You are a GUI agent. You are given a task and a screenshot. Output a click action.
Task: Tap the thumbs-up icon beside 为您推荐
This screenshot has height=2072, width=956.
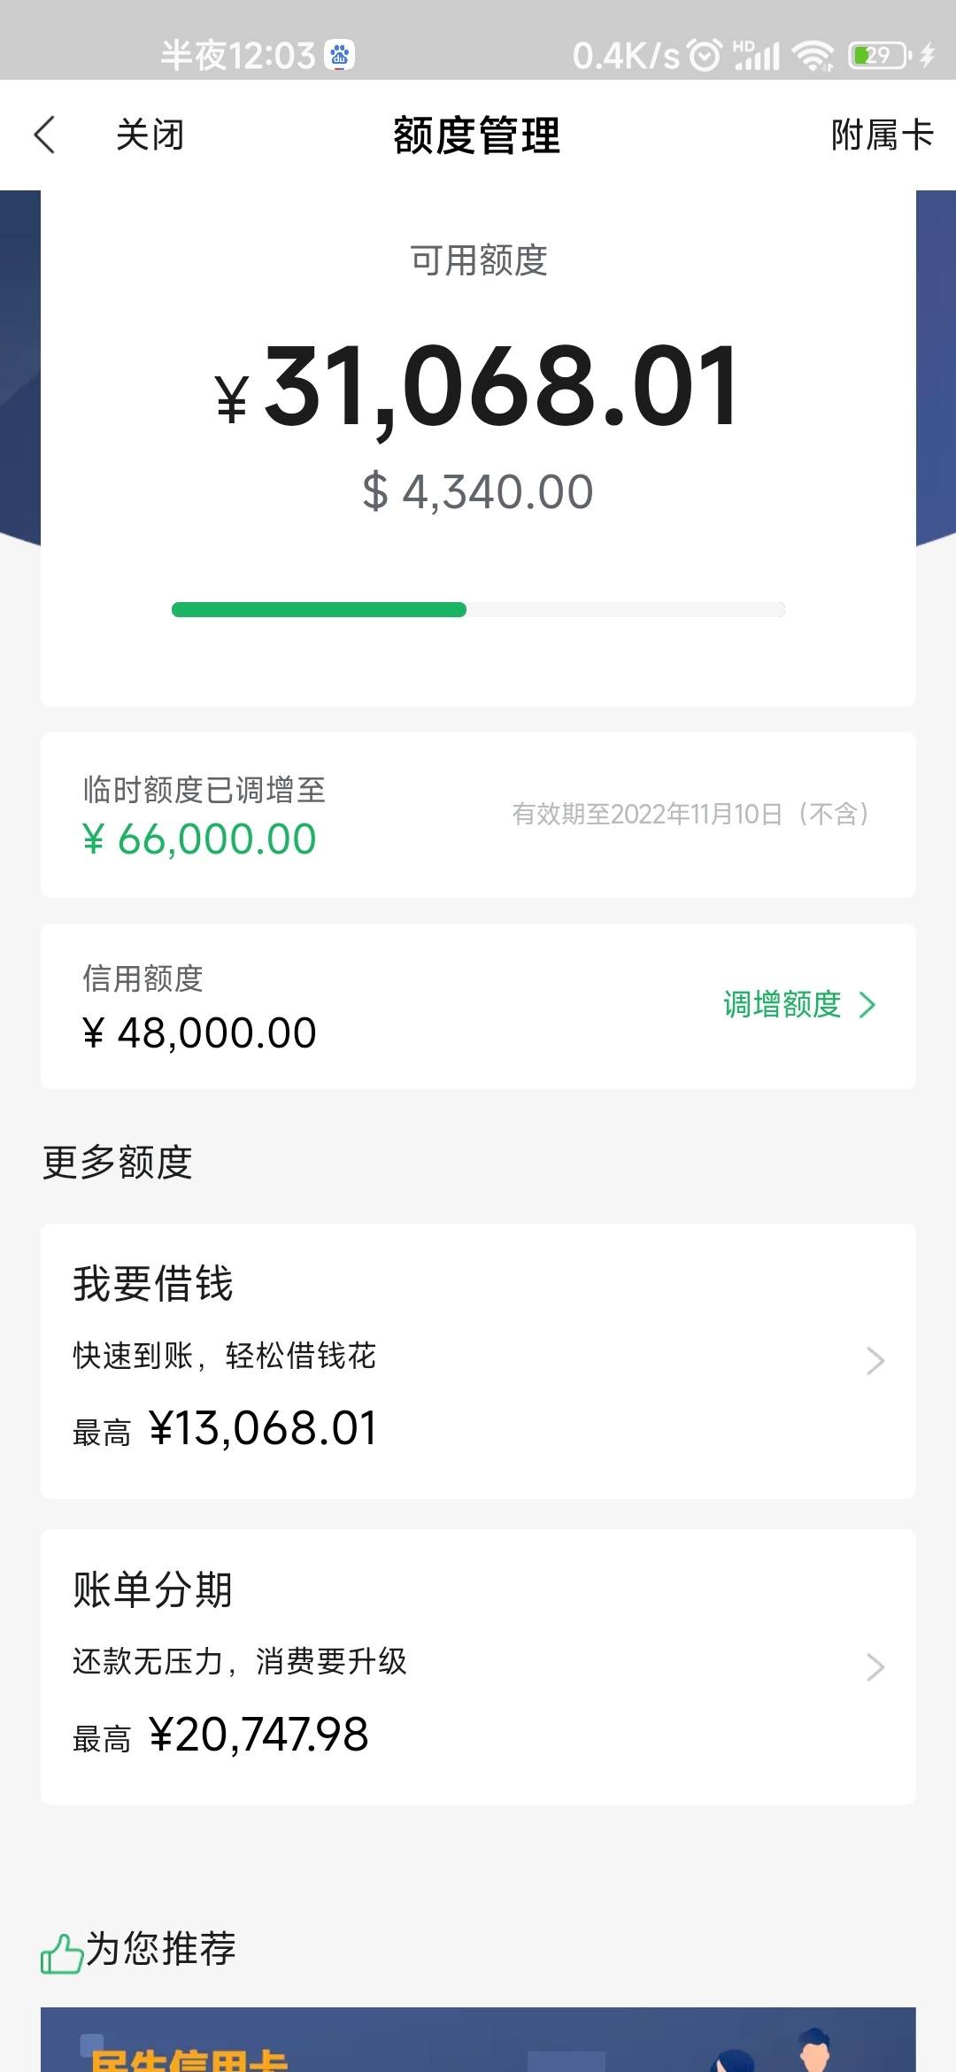62,1952
